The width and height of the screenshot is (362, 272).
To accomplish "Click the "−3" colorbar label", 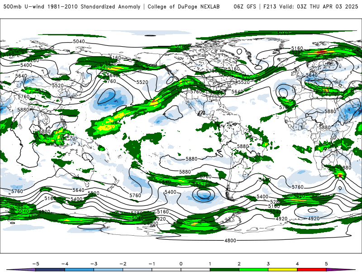I will [94, 264].
